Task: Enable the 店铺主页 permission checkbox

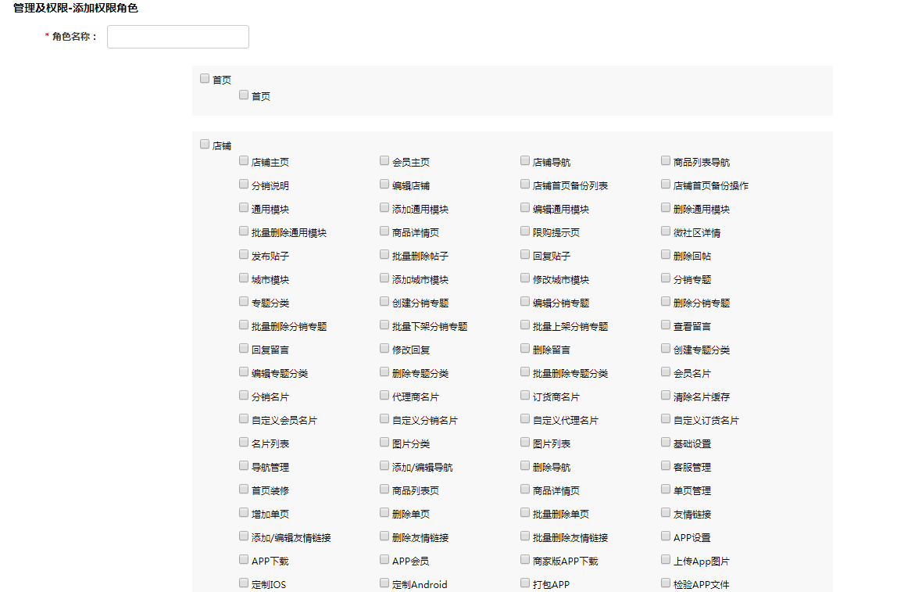Action: [244, 161]
